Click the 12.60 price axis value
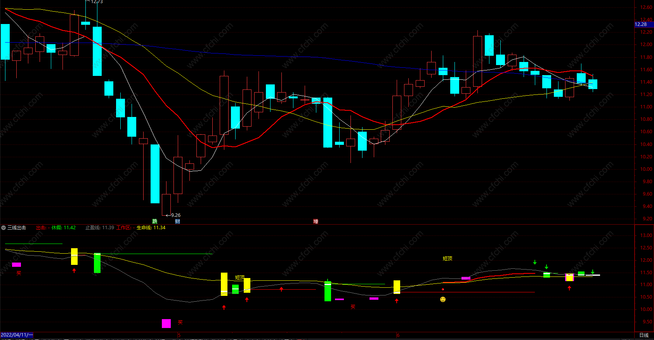The height and width of the screenshot is (340, 654). coord(646,7)
